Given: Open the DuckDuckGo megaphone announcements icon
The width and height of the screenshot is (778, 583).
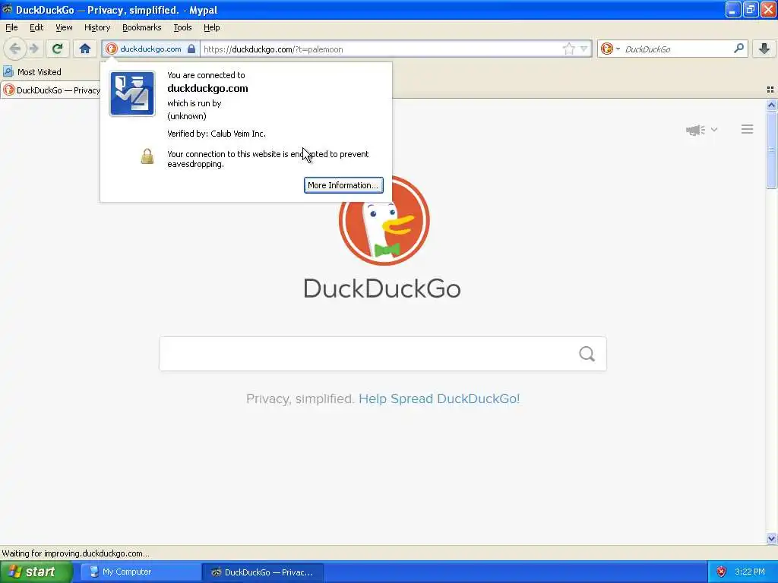Looking at the screenshot, I should pyautogui.click(x=695, y=130).
